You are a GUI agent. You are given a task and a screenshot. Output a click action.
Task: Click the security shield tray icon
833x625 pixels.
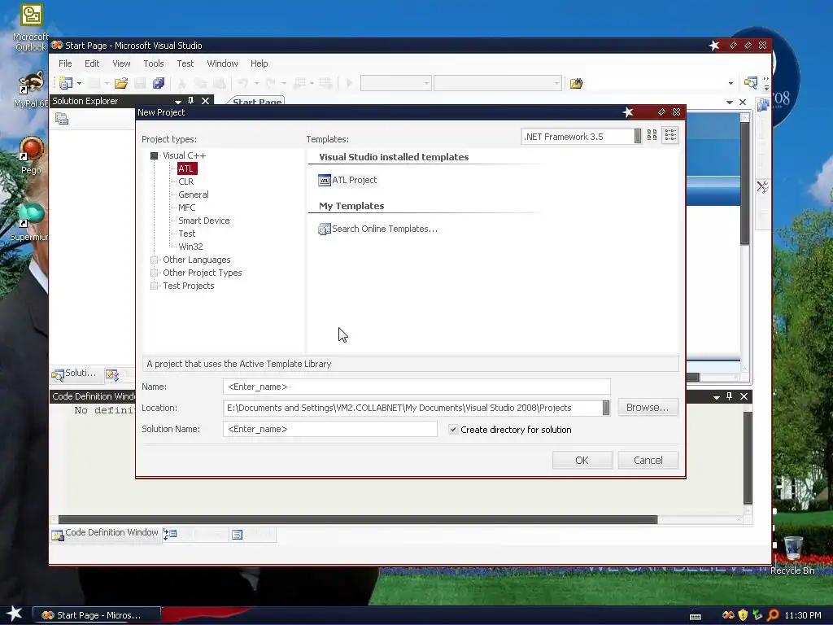(743, 615)
